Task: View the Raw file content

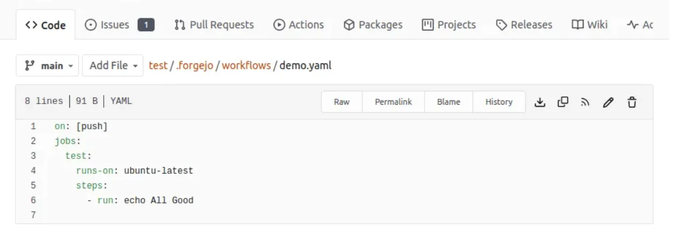Action: pos(342,102)
